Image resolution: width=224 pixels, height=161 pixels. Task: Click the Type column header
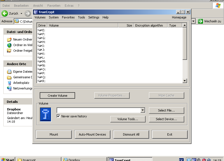[x=175, y=25]
